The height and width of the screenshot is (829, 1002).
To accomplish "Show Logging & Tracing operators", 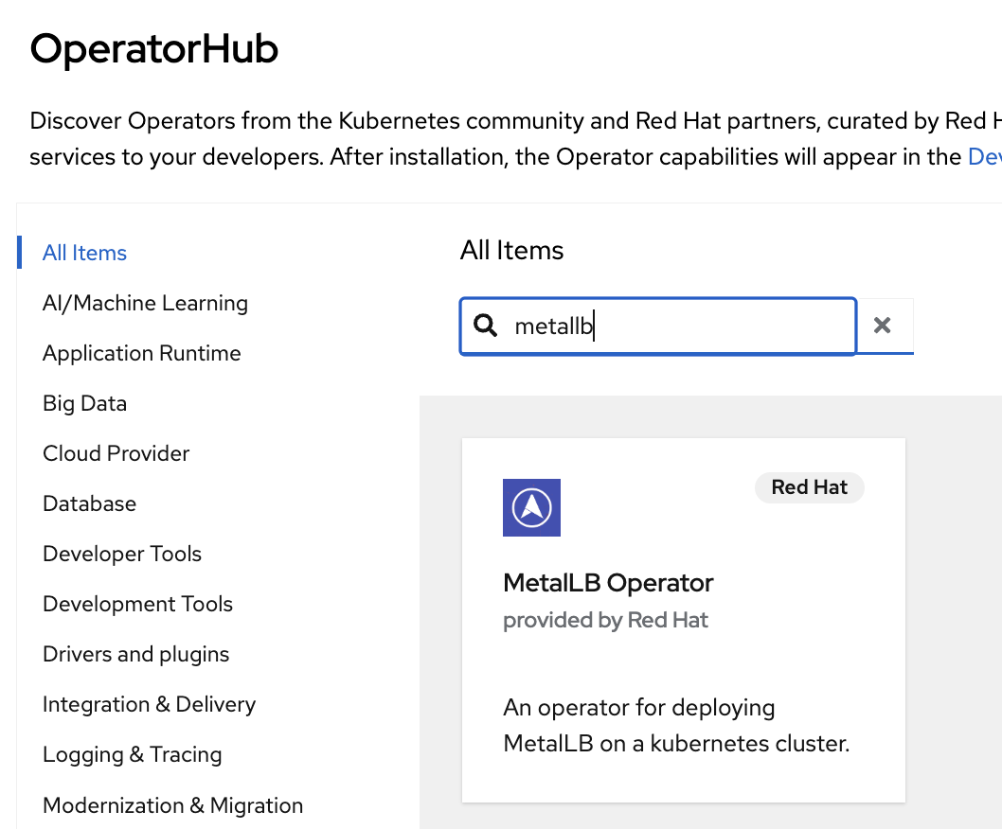I will [x=132, y=754].
